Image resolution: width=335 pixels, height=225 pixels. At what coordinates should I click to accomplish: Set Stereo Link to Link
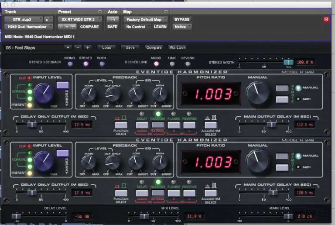pyautogui.click(x=172, y=64)
